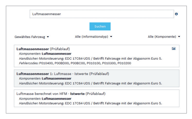
Task: Open the Luftmassenmesser (Prüfablauf) result
Action: (43, 49)
